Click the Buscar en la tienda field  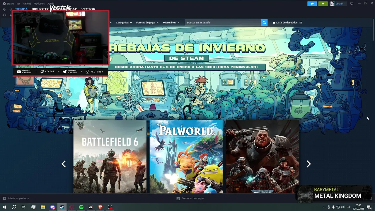click(x=223, y=23)
